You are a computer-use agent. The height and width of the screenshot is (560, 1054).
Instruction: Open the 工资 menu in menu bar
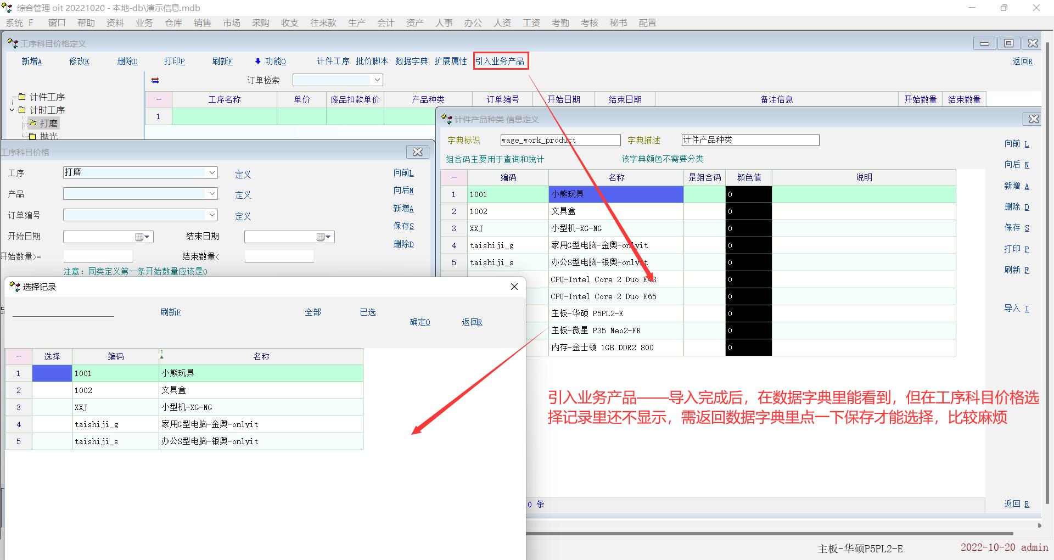(x=531, y=23)
